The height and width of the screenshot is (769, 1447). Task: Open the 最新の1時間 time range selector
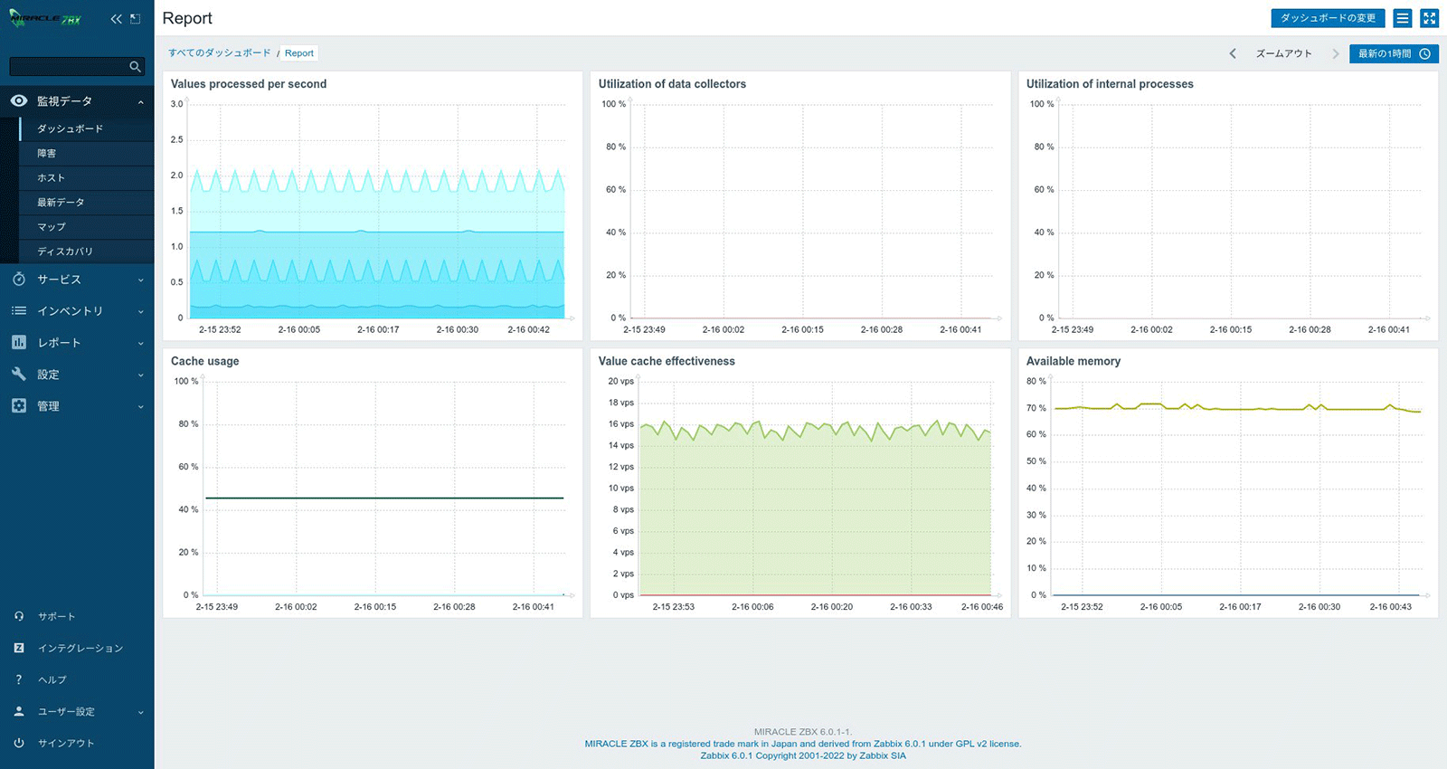1393,54
